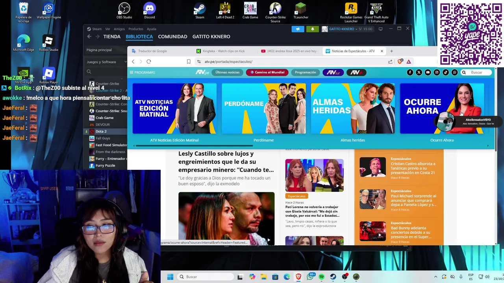This screenshot has width=504, height=283.
Task: Click Programación button
Action: [305, 72]
